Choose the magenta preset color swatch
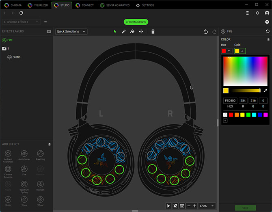This screenshot has height=212, width=272. point(266,115)
